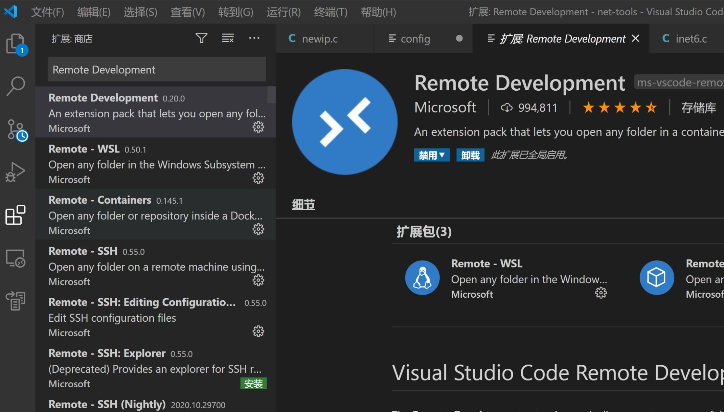This screenshot has height=412, width=724.
Task: Open manage gear for Remote - SSH 0.55.0
Action: pos(258,280)
